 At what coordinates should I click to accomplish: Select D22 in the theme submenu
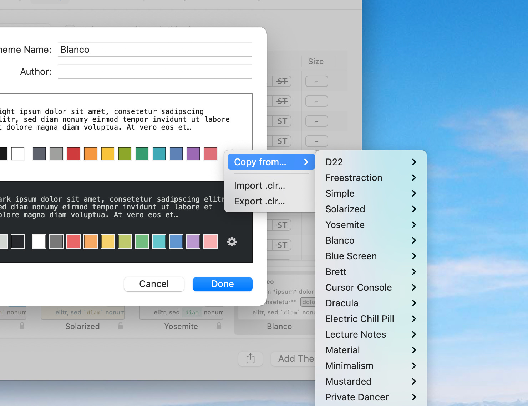pyautogui.click(x=371, y=162)
